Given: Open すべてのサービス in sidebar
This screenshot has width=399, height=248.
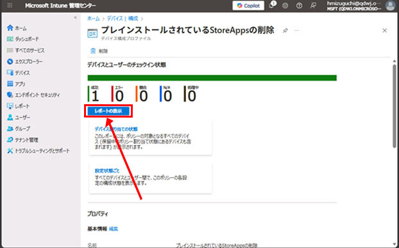Looking at the screenshot, I should [26, 50].
